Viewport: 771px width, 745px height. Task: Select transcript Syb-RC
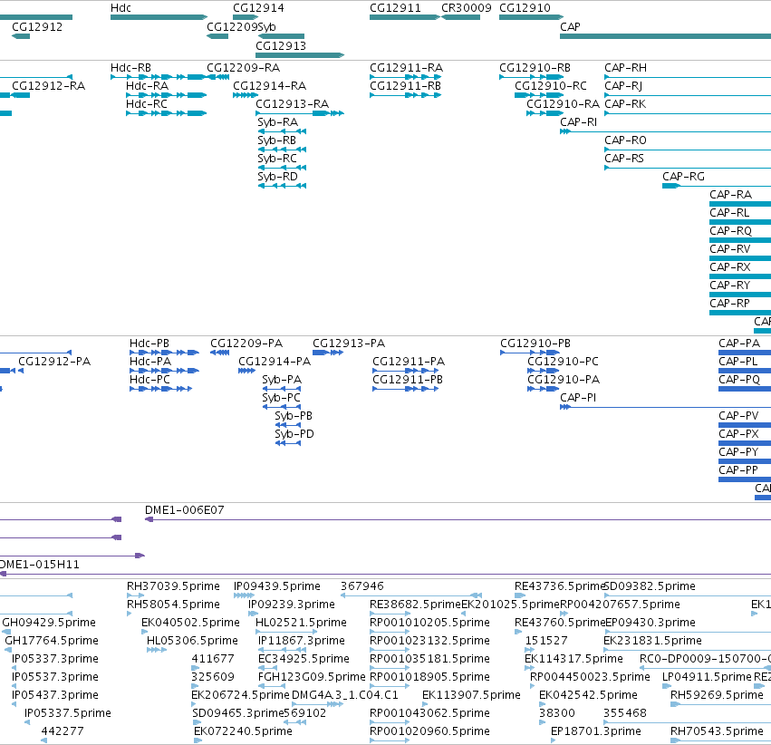point(283,168)
